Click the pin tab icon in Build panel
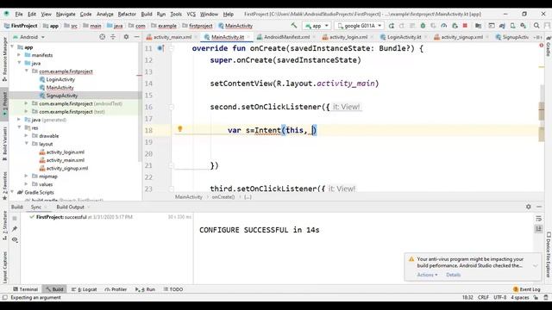Image resolution: width=552 pixels, height=310 pixels. pyautogui.click(x=15, y=229)
